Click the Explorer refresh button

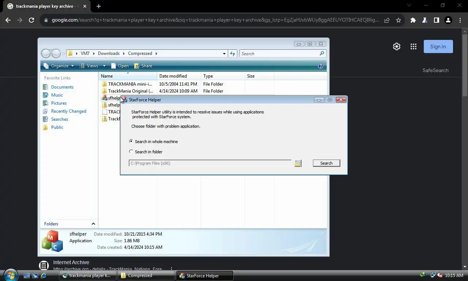click(233, 53)
